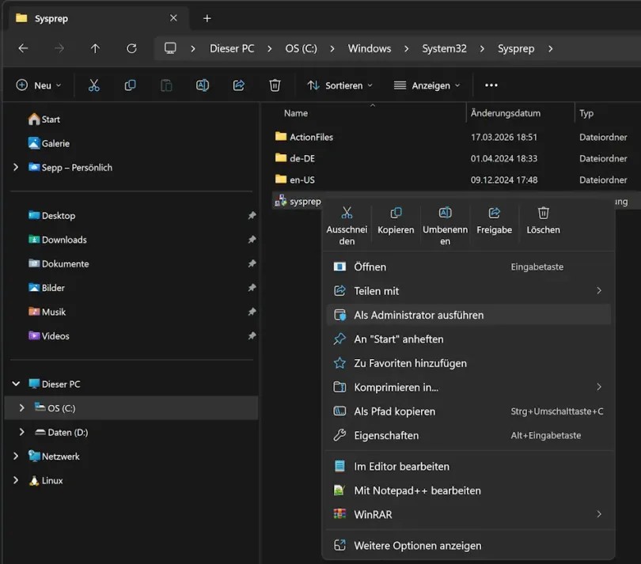Select Als Pfad kopieren
The height and width of the screenshot is (564, 641).
point(468,411)
